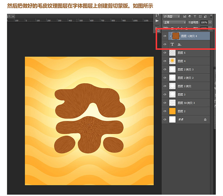
Task: Select layer name 图层 5
Action: point(181,53)
